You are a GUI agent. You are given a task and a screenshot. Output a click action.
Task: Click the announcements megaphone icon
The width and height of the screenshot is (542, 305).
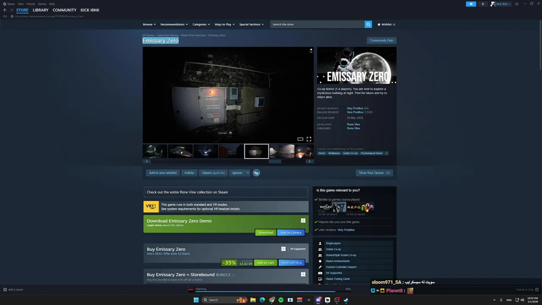point(471,4)
